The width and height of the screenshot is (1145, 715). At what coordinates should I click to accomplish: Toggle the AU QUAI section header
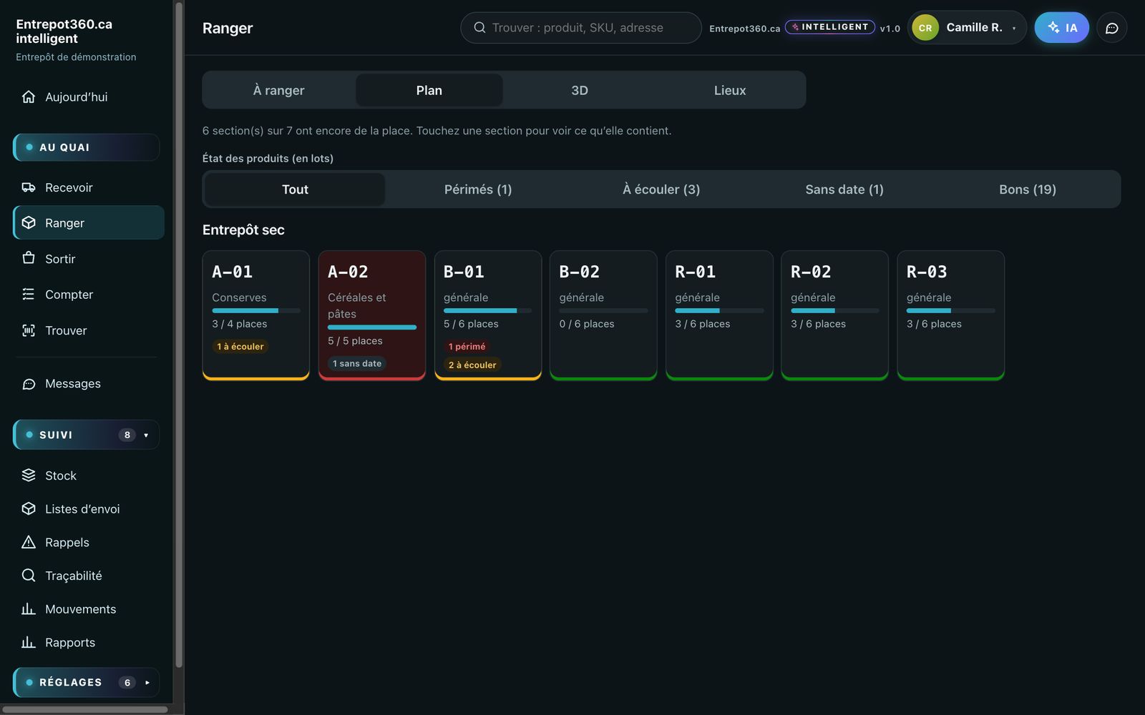coord(86,147)
